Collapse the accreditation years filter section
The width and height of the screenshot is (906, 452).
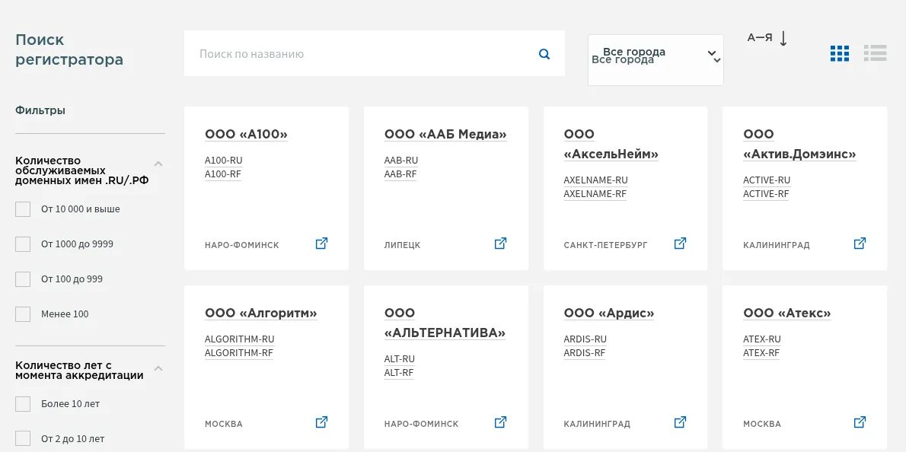[158, 368]
